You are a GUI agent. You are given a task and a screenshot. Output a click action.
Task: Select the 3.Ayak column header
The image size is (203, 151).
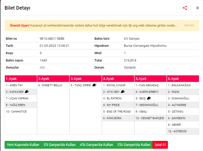point(86,79)
